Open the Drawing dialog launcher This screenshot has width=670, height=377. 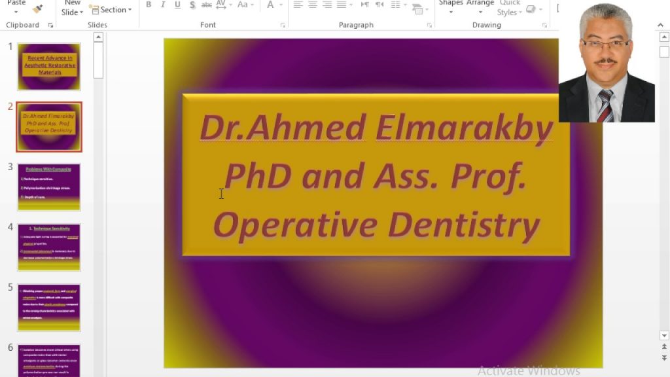(x=544, y=26)
